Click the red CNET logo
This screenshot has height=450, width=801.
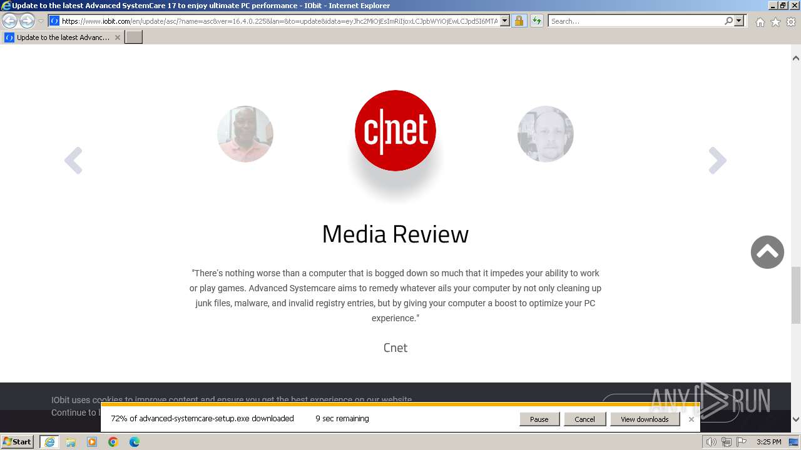pos(395,131)
